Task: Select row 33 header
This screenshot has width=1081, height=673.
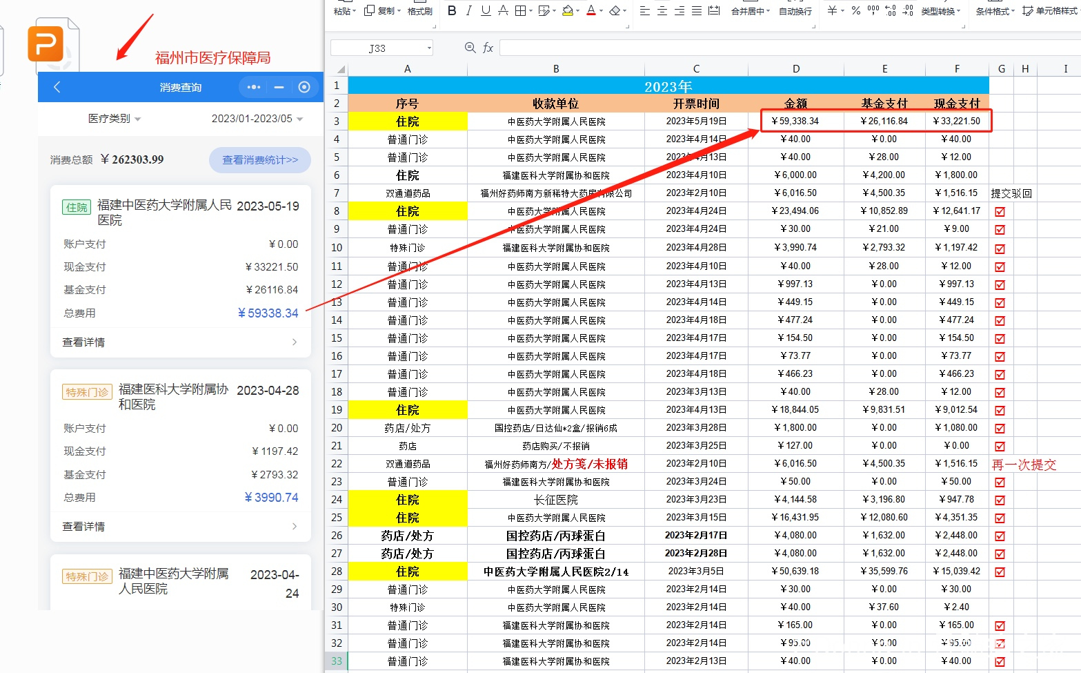Action: [x=337, y=661]
